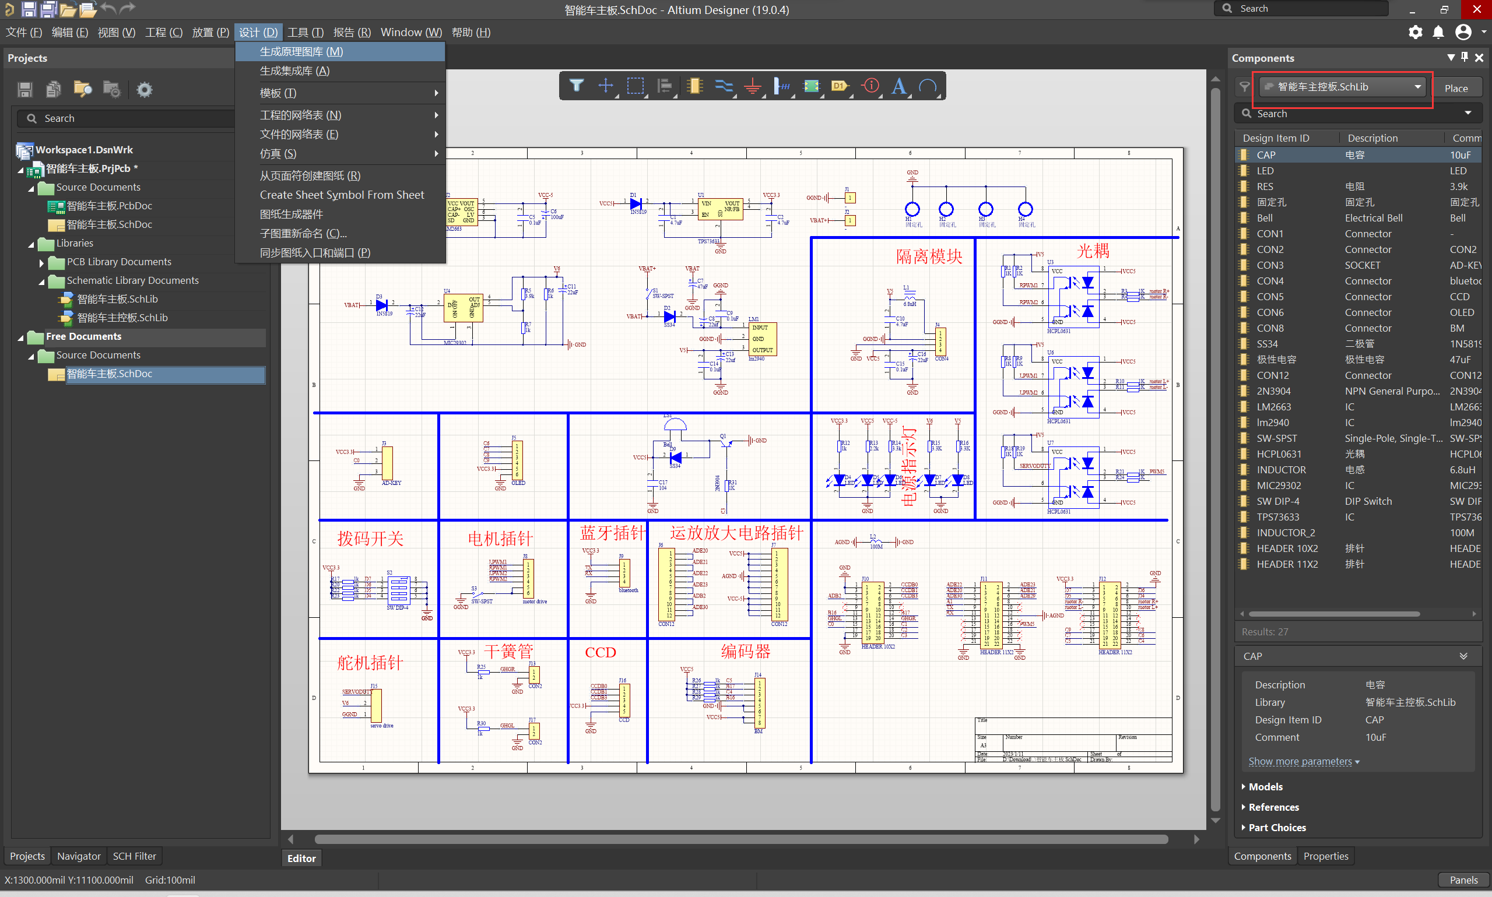The height and width of the screenshot is (897, 1492).
Task: Open the notifications bell
Action: click(x=1439, y=32)
